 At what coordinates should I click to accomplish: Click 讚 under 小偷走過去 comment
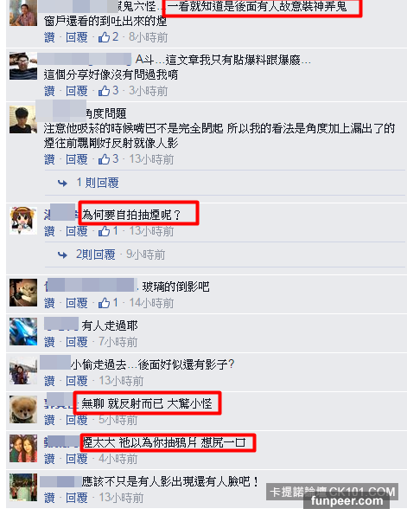(x=49, y=381)
